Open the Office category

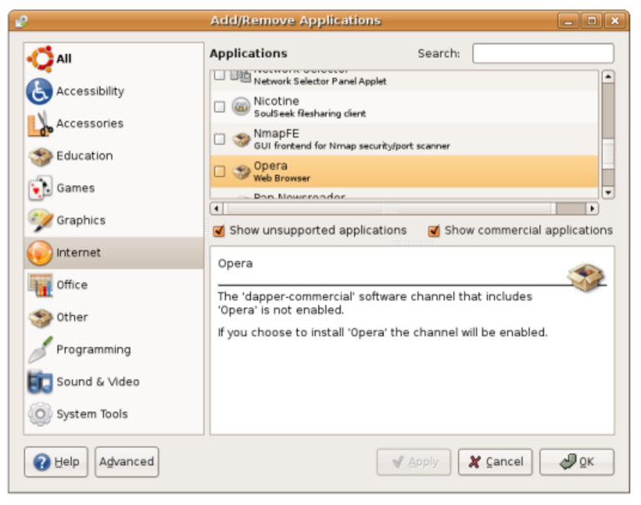pos(114,285)
